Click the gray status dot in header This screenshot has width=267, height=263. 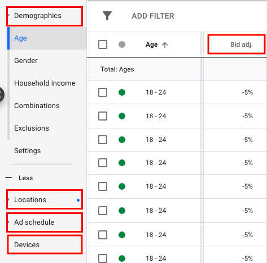coord(122,44)
